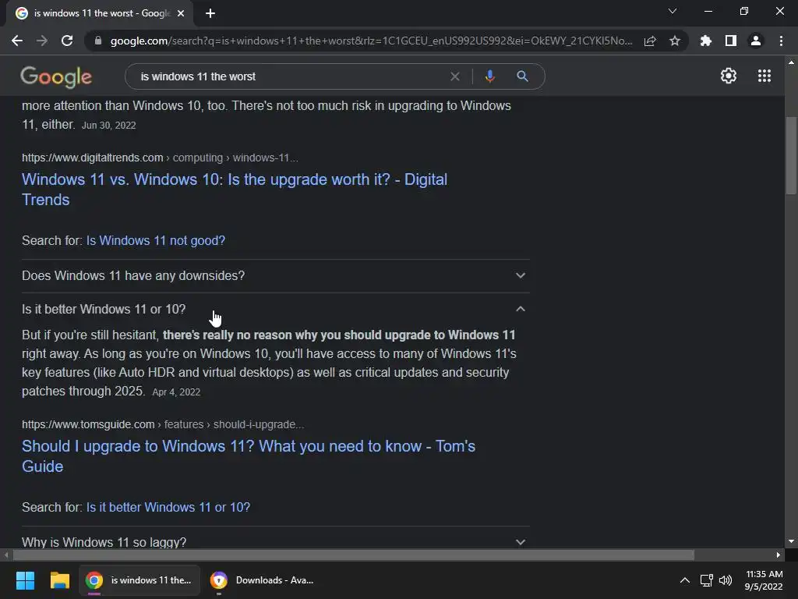Open Chrome three-dot menu
Viewport: 798px width, 599px height.
pyautogui.click(x=781, y=41)
